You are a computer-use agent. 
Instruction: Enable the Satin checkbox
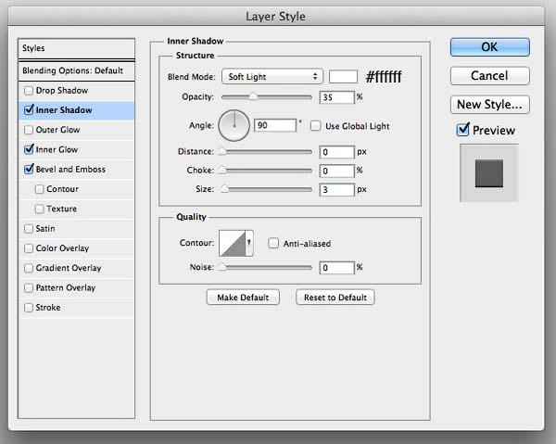29,228
